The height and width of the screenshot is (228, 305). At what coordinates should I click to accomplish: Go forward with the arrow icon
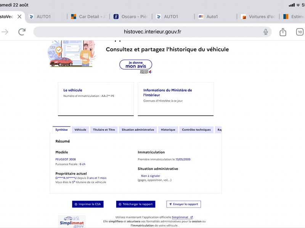(5, 32)
